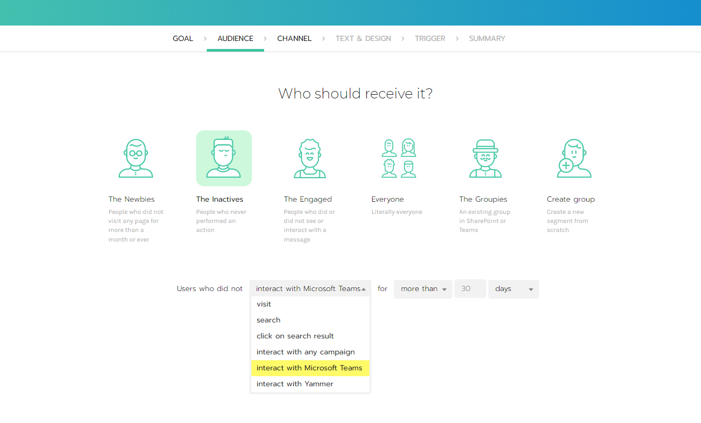Collapse the interact with Microsoft Teams dropdown
701x423 pixels.
point(310,289)
